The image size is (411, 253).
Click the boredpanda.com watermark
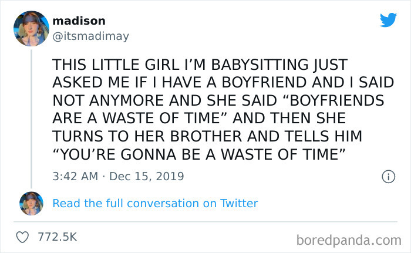coord(348,239)
